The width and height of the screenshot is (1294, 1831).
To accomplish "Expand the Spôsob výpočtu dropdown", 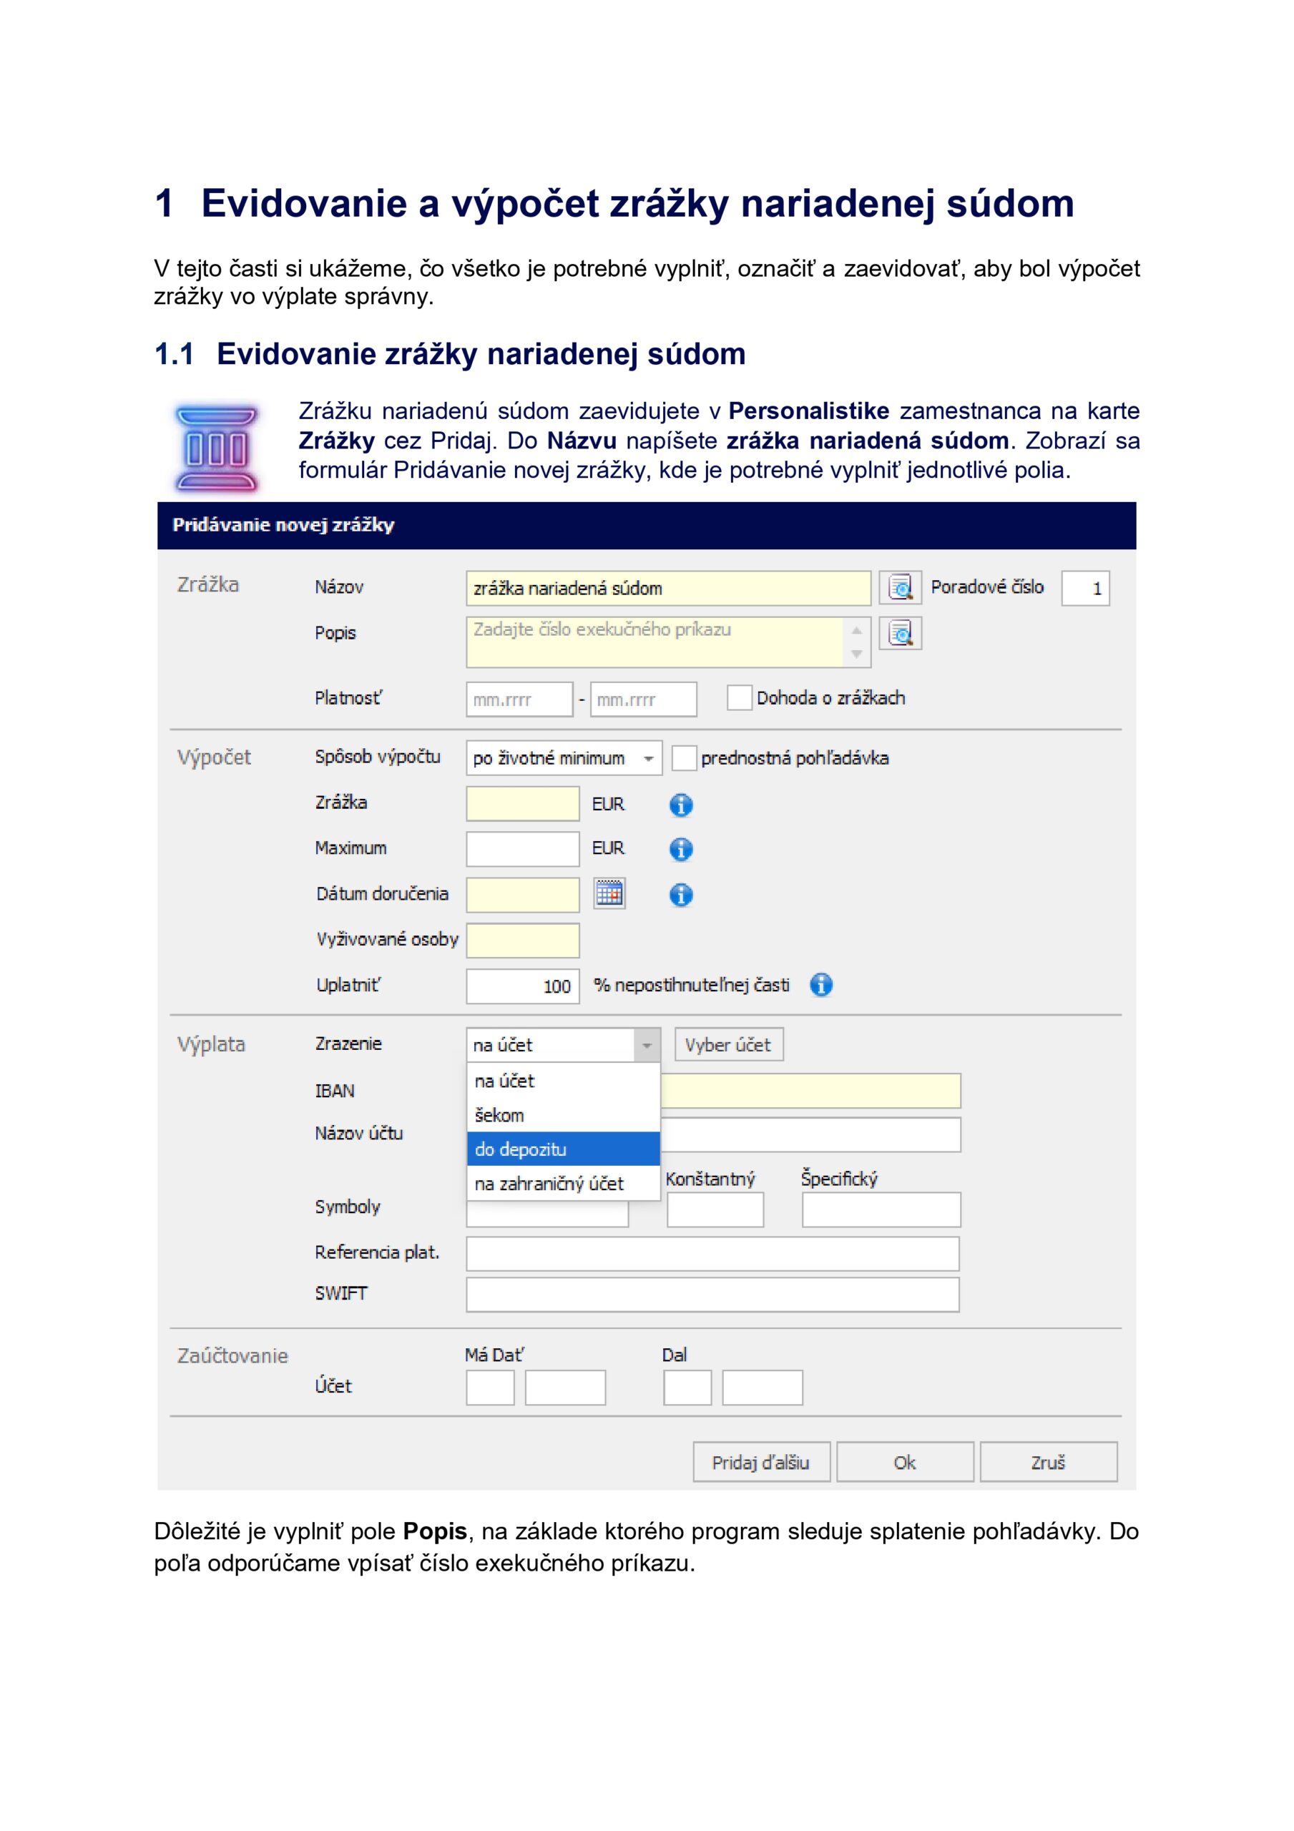I will point(649,758).
